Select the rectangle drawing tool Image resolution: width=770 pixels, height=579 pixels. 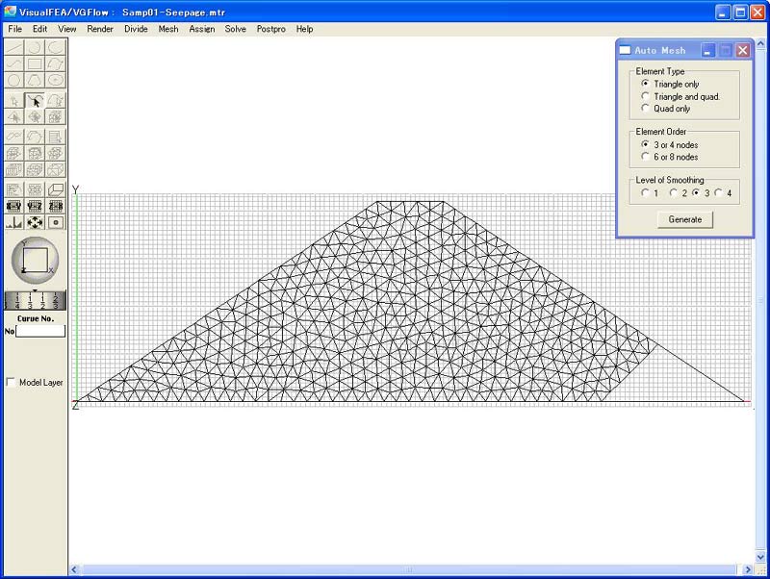click(x=36, y=63)
